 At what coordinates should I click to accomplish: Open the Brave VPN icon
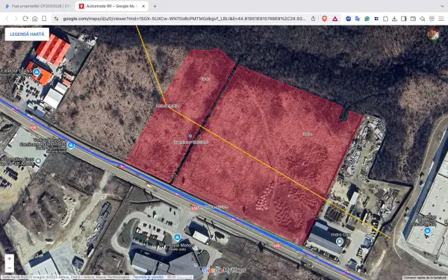432,19
